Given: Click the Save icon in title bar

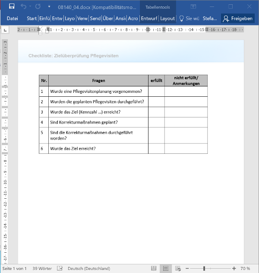Looking at the screenshot, I should click(12, 6).
